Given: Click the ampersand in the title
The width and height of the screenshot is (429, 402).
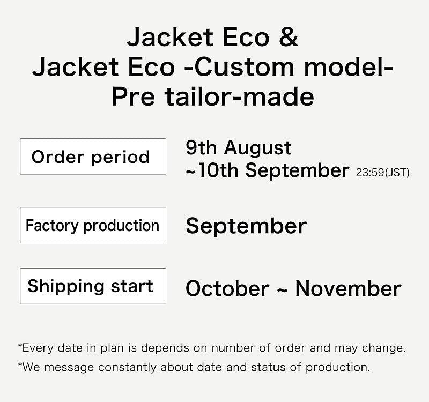Looking at the screenshot, I should click(x=289, y=37).
